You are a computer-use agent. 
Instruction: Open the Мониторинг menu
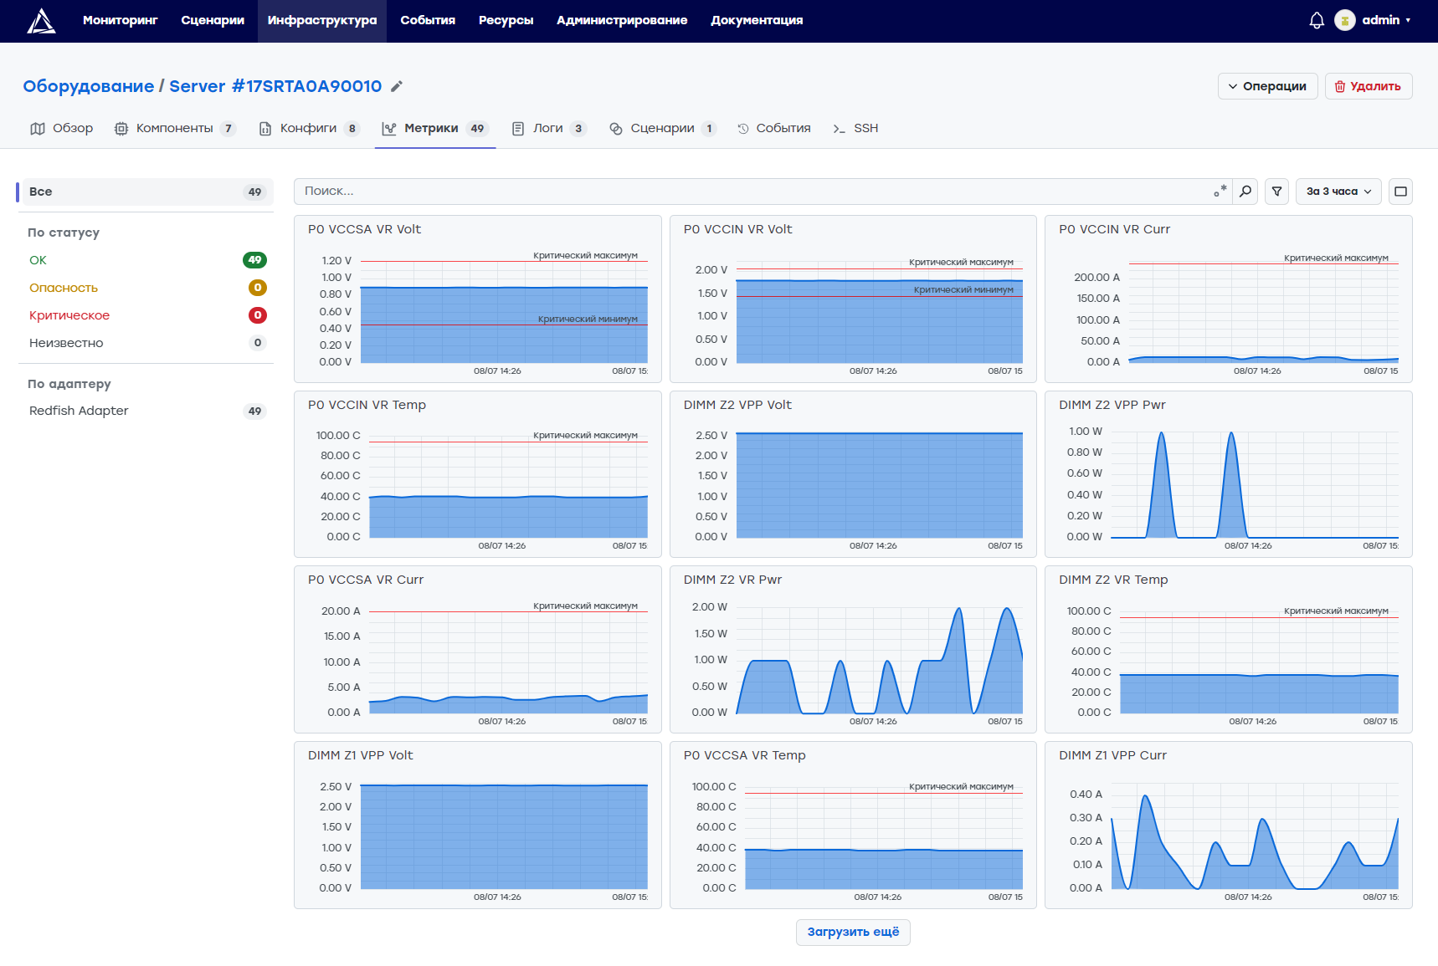(x=120, y=20)
